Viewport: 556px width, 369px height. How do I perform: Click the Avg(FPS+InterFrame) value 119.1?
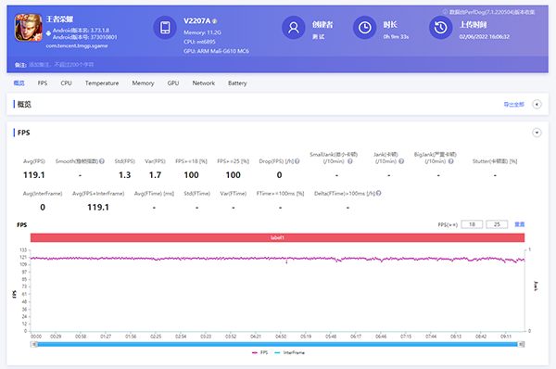pos(98,207)
